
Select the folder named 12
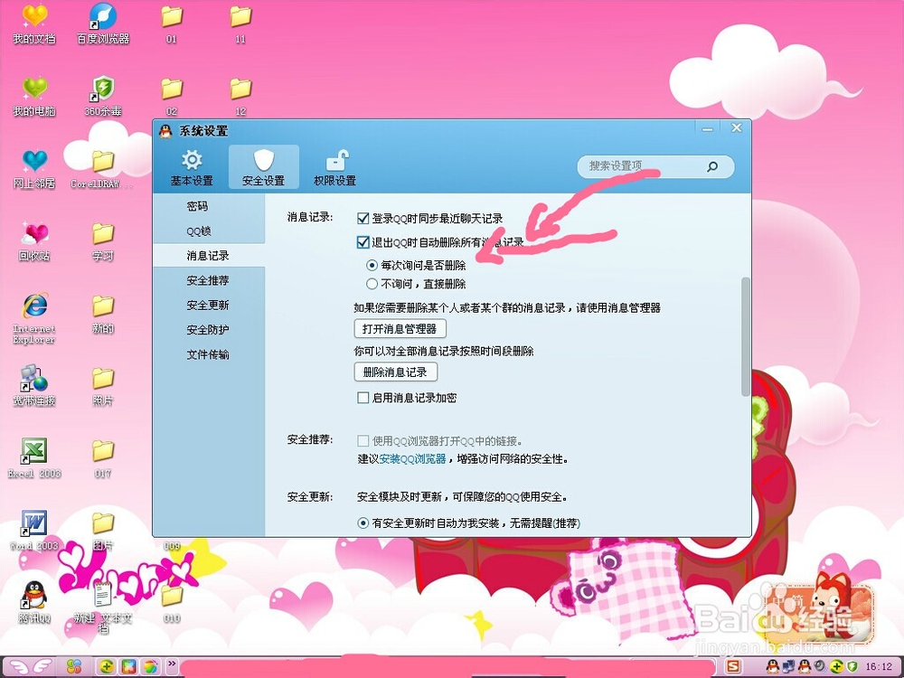tap(240, 97)
